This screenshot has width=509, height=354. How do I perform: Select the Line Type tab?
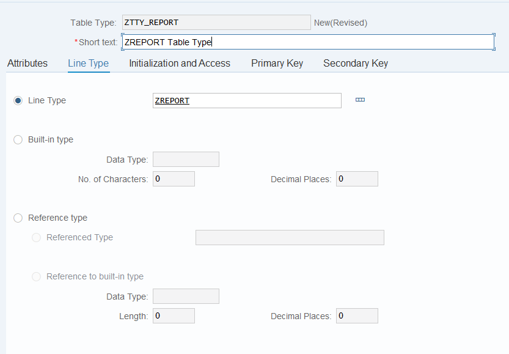pyautogui.click(x=88, y=63)
